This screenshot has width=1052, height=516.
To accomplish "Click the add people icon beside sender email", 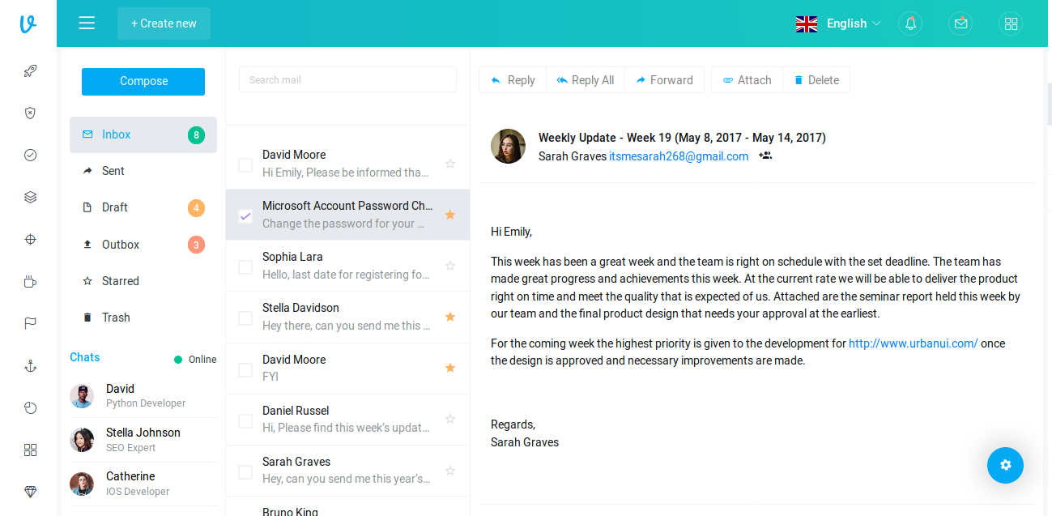I will (x=765, y=156).
